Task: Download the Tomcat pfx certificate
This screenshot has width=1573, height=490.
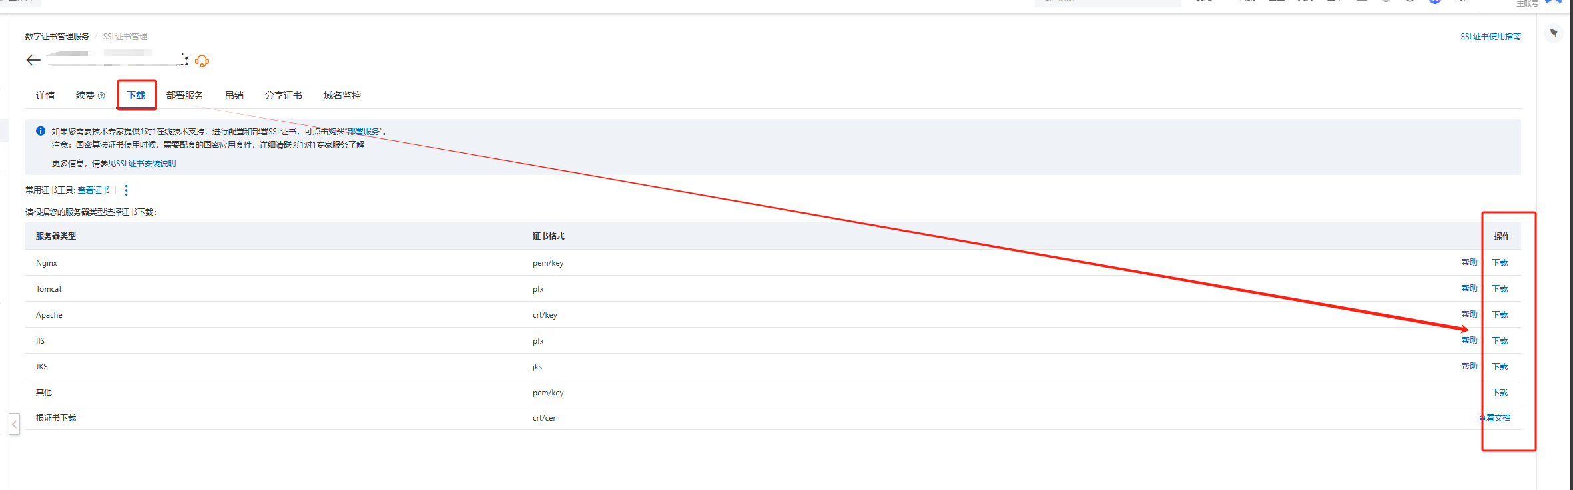Action: click(1500, 289)
